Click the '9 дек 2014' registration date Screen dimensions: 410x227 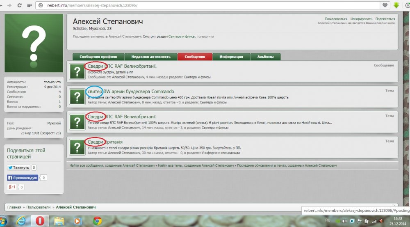tap(52, 87)
